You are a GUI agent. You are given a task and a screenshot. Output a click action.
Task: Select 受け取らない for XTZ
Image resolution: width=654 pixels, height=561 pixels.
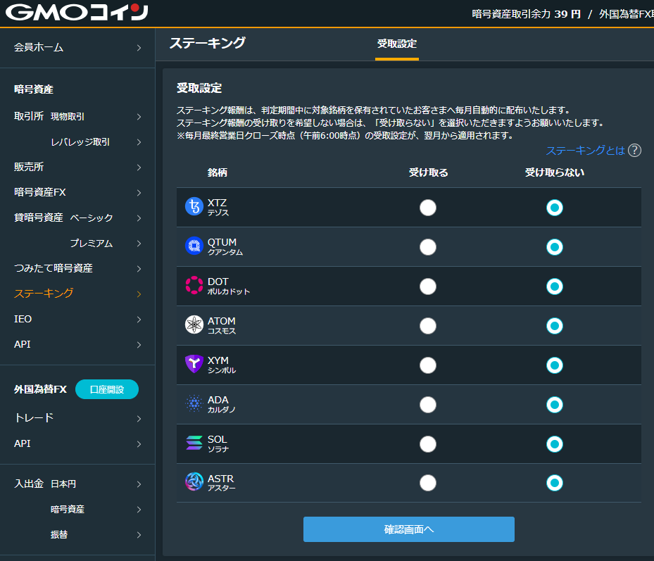(x=554, y=208)
